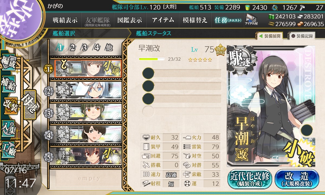Switch to fleet tab 4
This screenshot has height=195, width=325.
coord(97,48)
